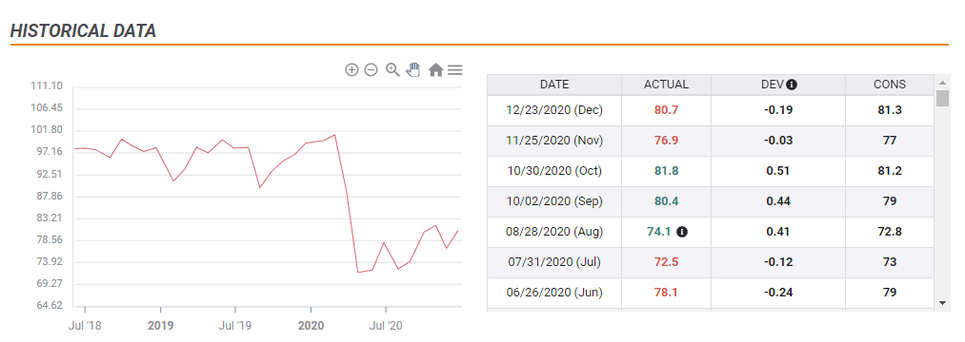
Task: Open the chart hamburger menu
Action: coord(454,70)
